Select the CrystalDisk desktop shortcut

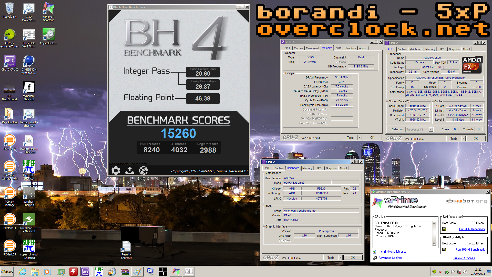(48, 36)
